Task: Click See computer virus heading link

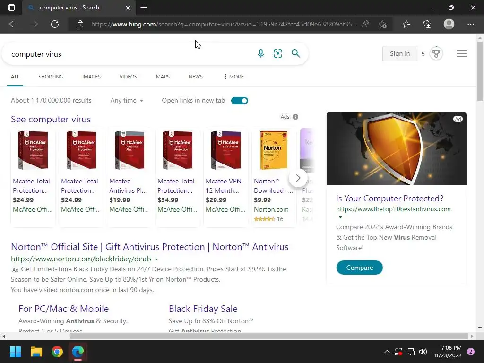Action: [x=51, y=119]
